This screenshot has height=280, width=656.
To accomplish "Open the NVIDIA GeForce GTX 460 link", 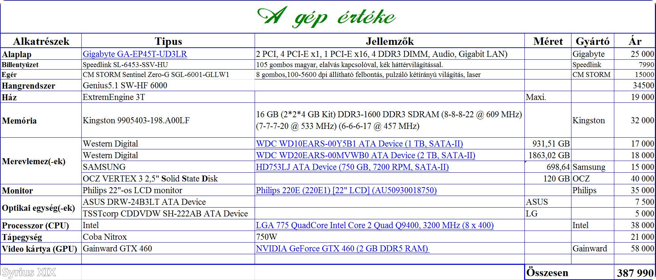I will (343, 249).
